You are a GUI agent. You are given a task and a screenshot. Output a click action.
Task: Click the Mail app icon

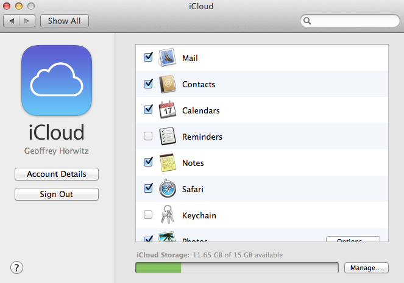(x=168, y=57)
